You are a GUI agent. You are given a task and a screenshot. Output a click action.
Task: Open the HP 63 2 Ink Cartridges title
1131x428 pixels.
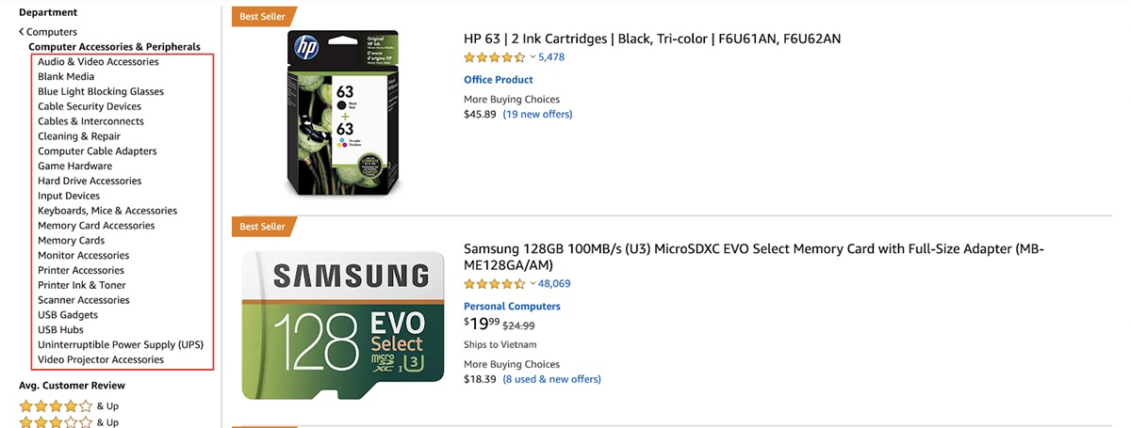652,39
